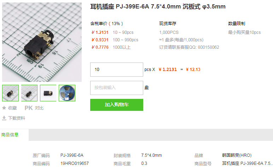The height and width of the screenshot is (167, 273).
Task: Select the first product thumbnail
Action: pyautogui.click(x=11, y=93)
